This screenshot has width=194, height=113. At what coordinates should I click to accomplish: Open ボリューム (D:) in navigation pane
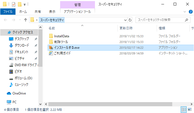23,78
